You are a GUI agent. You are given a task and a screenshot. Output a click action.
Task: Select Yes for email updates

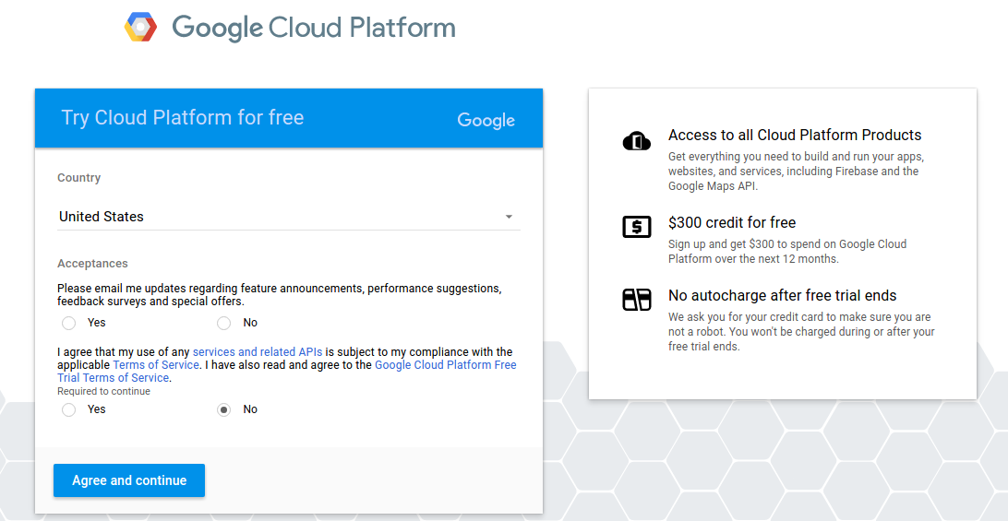click(x=68, y=323)
